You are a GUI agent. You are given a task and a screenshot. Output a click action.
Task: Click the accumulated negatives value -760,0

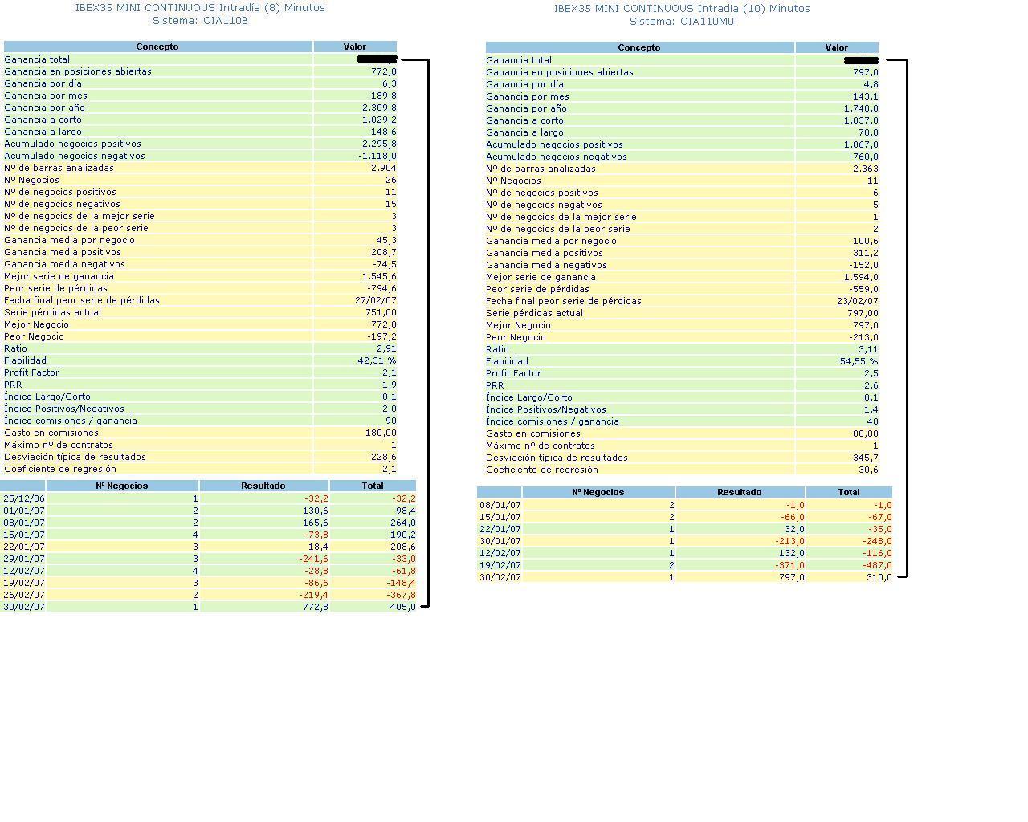864,157
